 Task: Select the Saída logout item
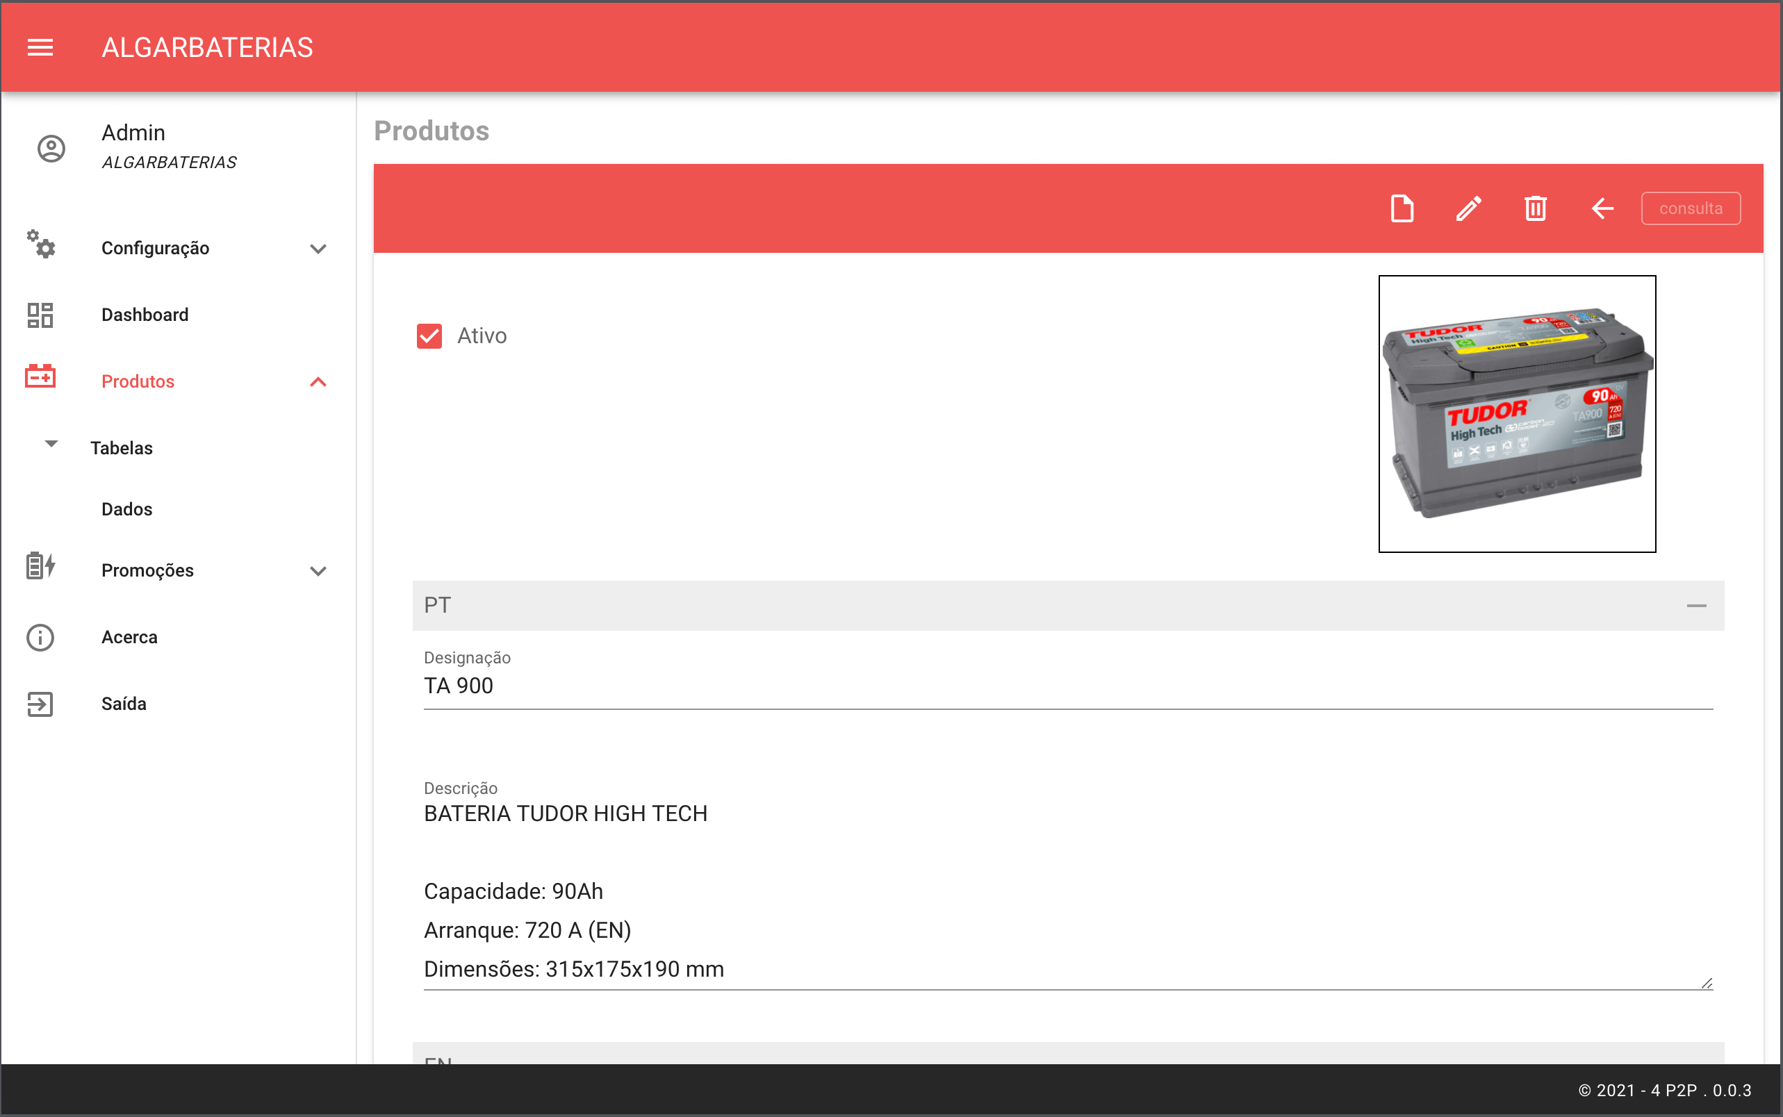(124, 703)
